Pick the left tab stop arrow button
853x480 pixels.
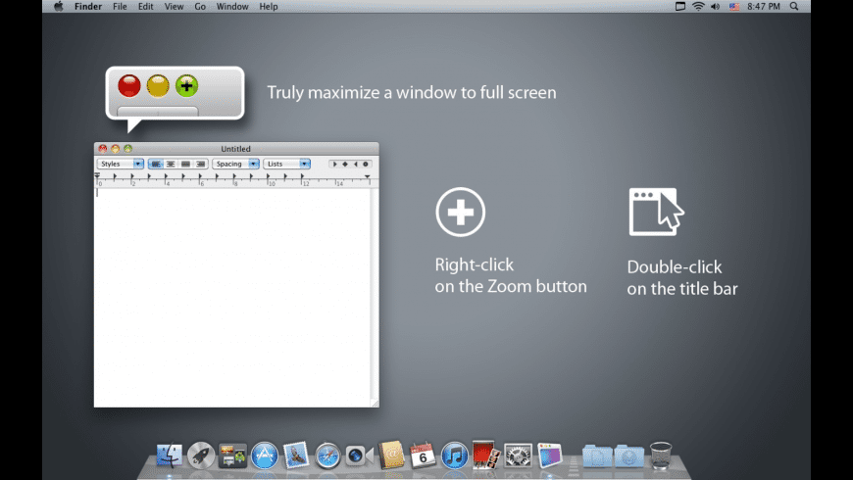coord(334,164)
